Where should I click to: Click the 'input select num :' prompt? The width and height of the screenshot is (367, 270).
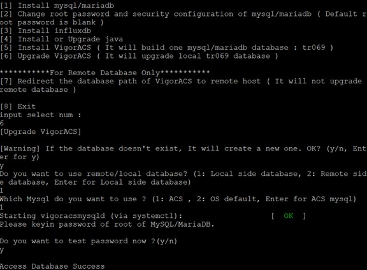click(41, 115)
